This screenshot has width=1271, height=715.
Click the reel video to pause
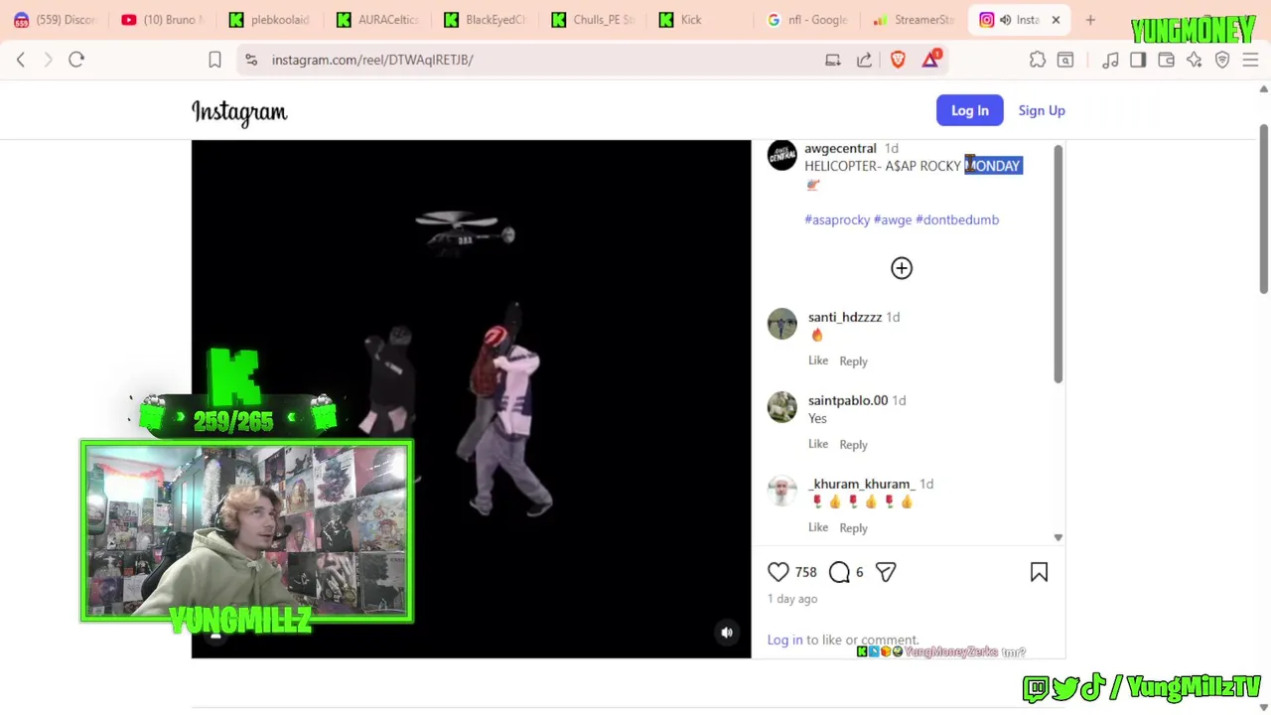click(472, 398)
